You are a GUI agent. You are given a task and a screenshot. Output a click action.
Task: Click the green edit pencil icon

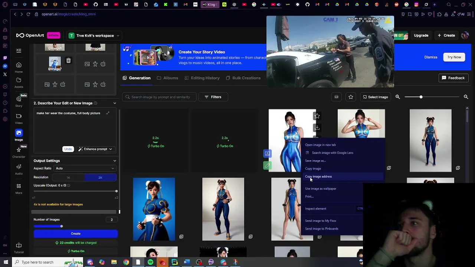(267, 165)
